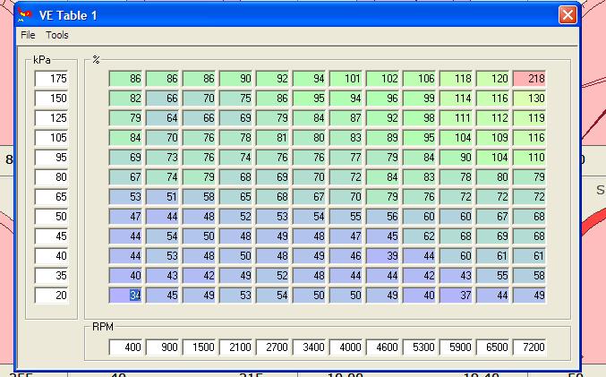
Task: Select the 80 kPa axis field
Action: pyautogui.click(x=52, y=177)
